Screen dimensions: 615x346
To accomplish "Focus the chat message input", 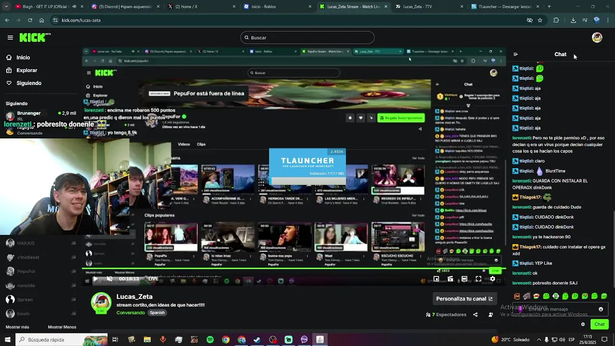I will click(x=561, y=309).
